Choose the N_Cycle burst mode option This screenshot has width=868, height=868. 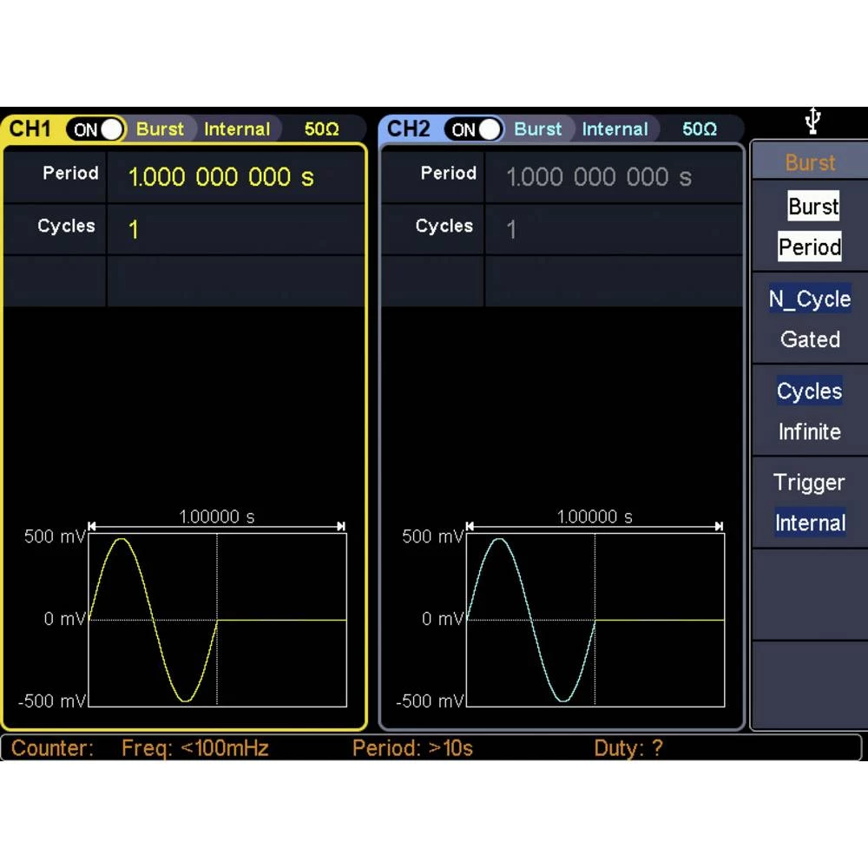pyautogui.click(x=809, y=299)
